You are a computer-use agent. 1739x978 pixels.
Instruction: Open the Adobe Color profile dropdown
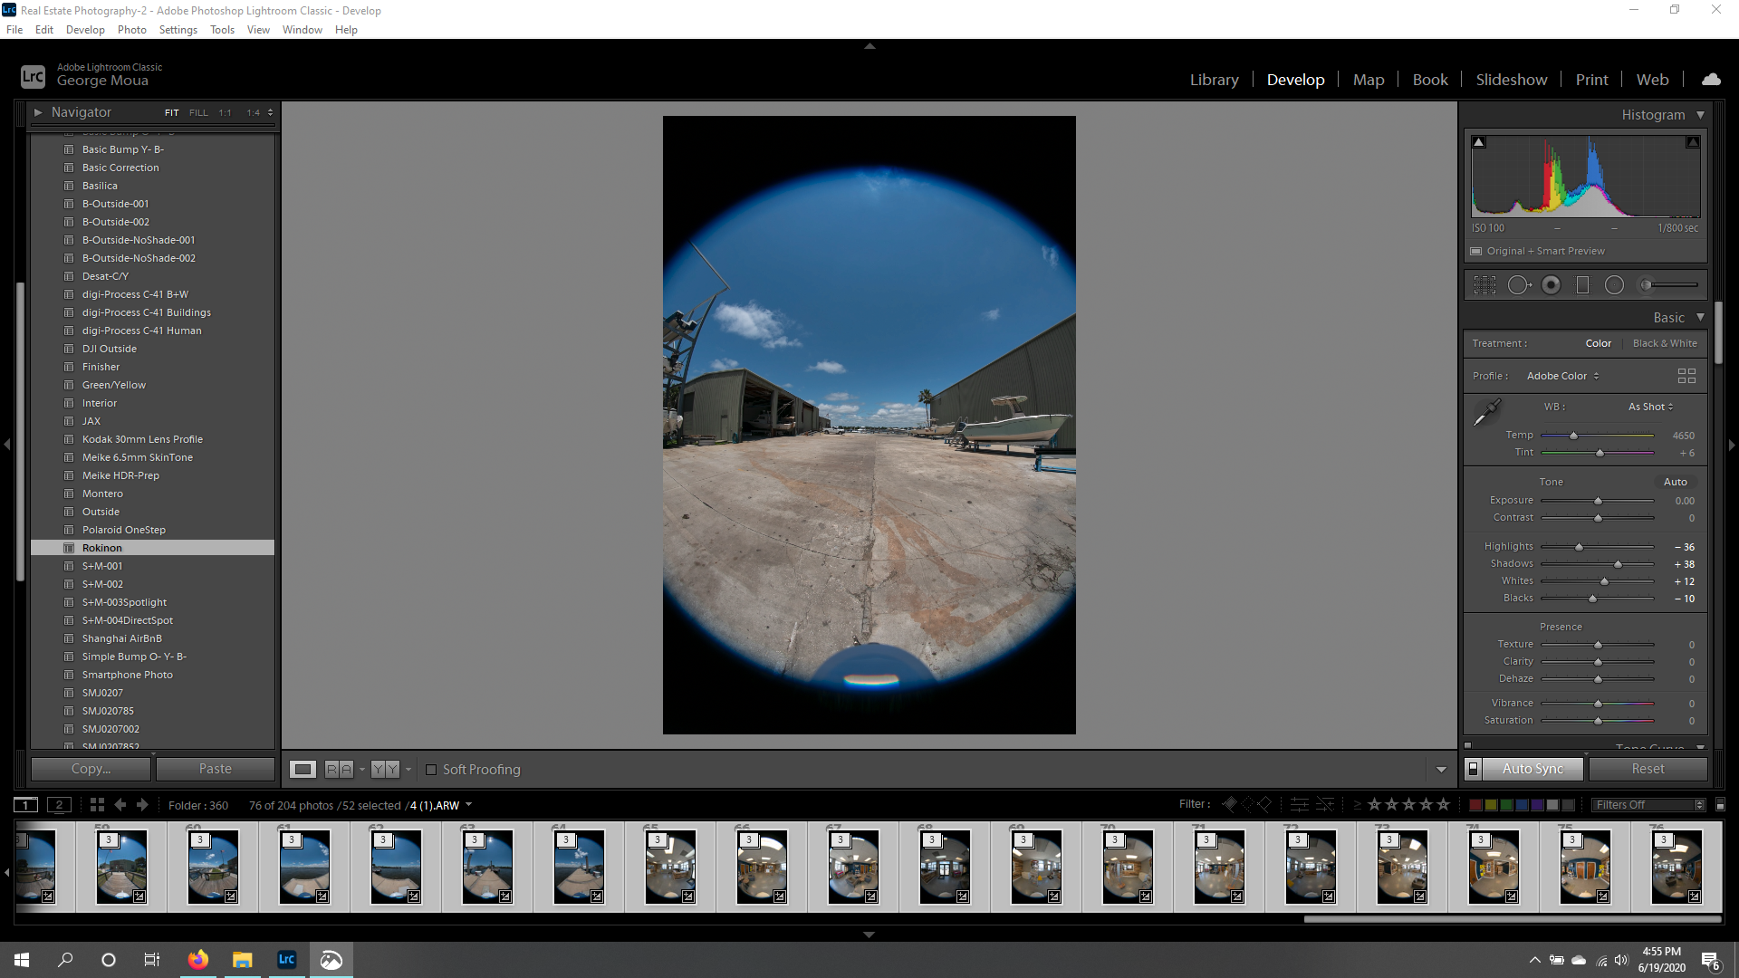click(1562, 376)
